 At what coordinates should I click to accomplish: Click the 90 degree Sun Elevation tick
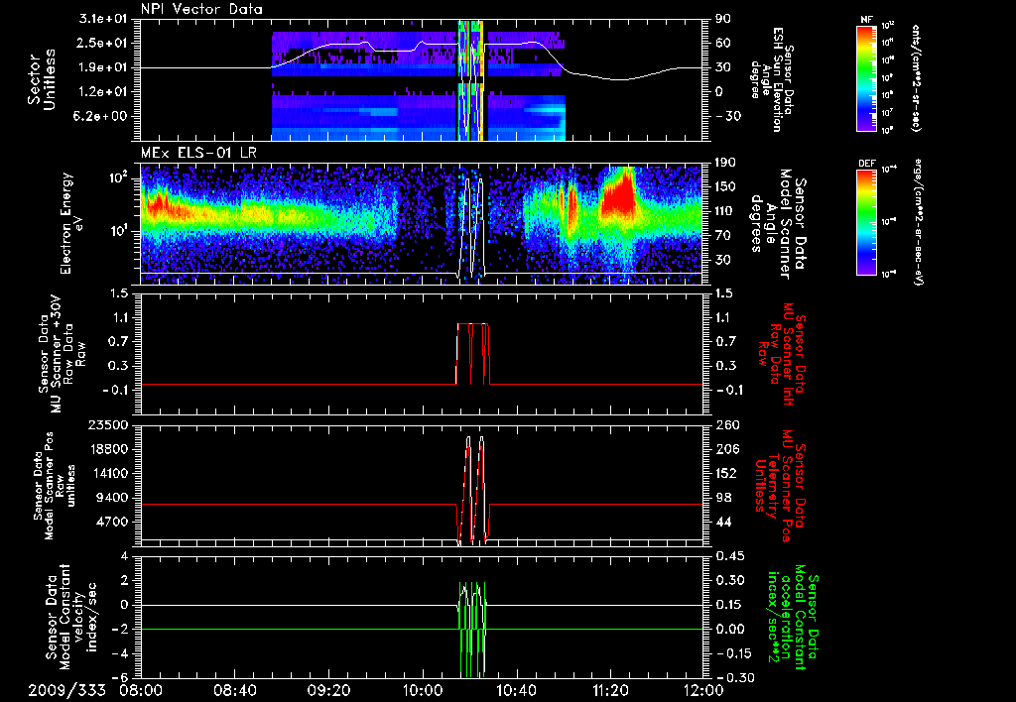pyautogui.click(x=722, y=20)
